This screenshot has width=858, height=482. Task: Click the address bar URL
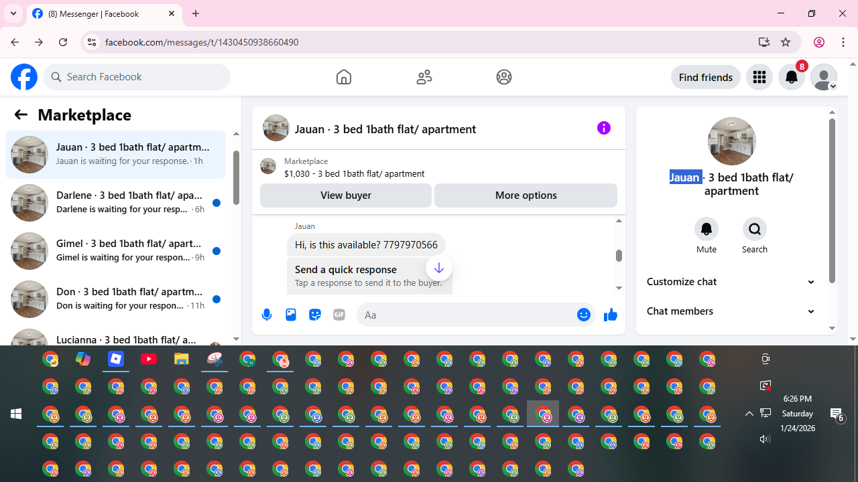click(x=202, y=42)
